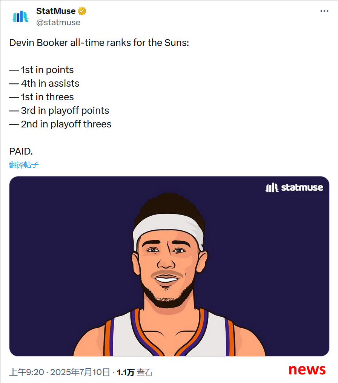Open StatMuse profile avatar
Image resolution: width=338 pixels, height=383 pixels.
tap(20, 17)
